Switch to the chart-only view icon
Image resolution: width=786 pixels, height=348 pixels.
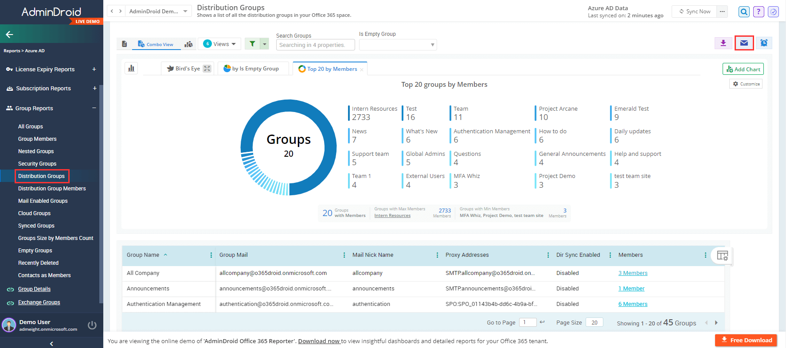click(x=189, y=44)
